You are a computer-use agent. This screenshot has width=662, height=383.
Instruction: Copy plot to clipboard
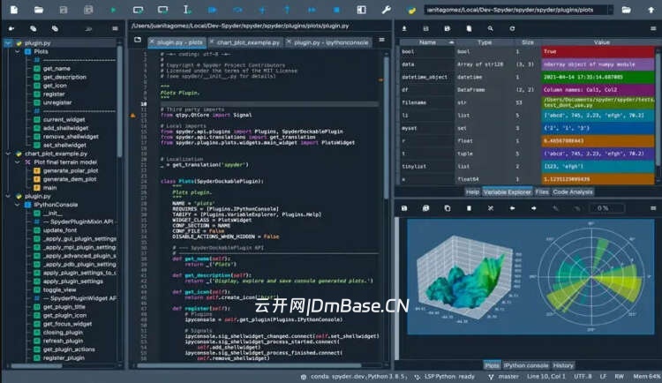[448, 208]
